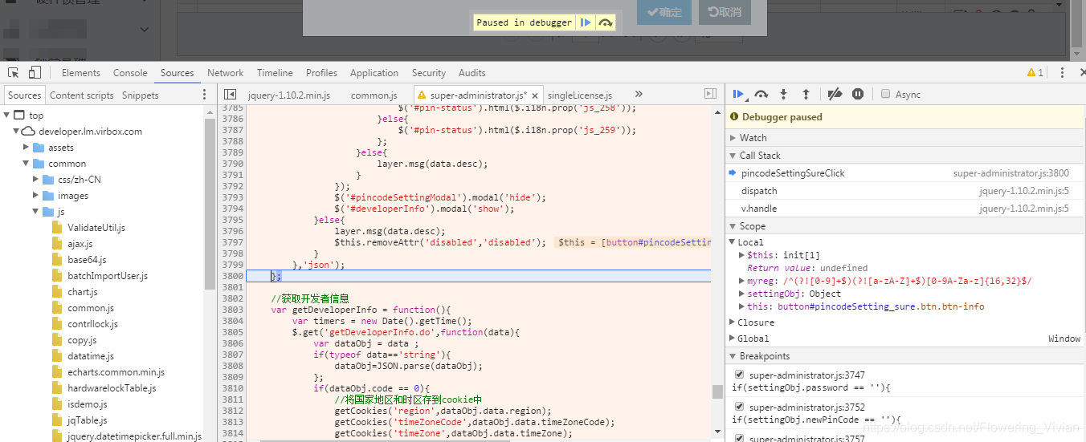Click the warnings count indicator
The height and width of the screenshot is (442, 1086).
(1035, 73)
